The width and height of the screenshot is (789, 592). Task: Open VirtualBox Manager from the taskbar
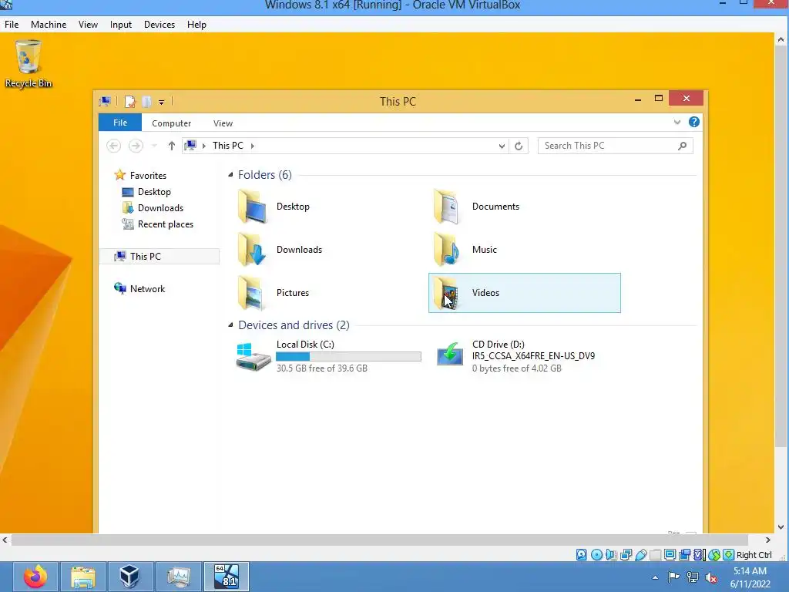pos(129,577)
